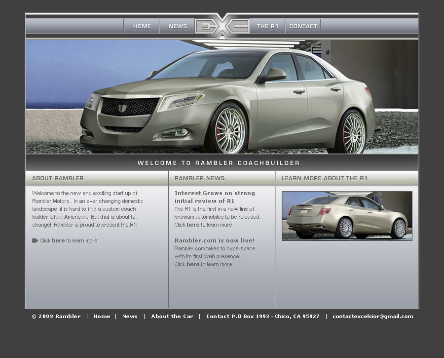This screenshot has width=444, height=358.
Task: Click the © 2008 Rambler footer text
Action: [56, 317]
